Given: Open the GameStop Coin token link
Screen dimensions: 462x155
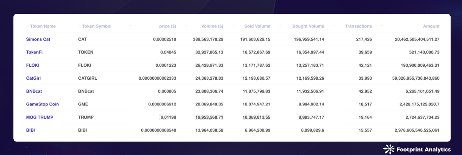Looking at the screenshot, I should click(43, 104).
